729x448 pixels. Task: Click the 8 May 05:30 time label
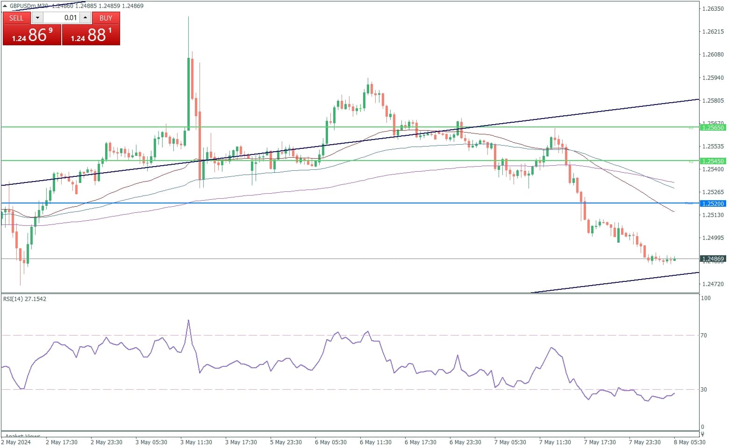[690, 442]
